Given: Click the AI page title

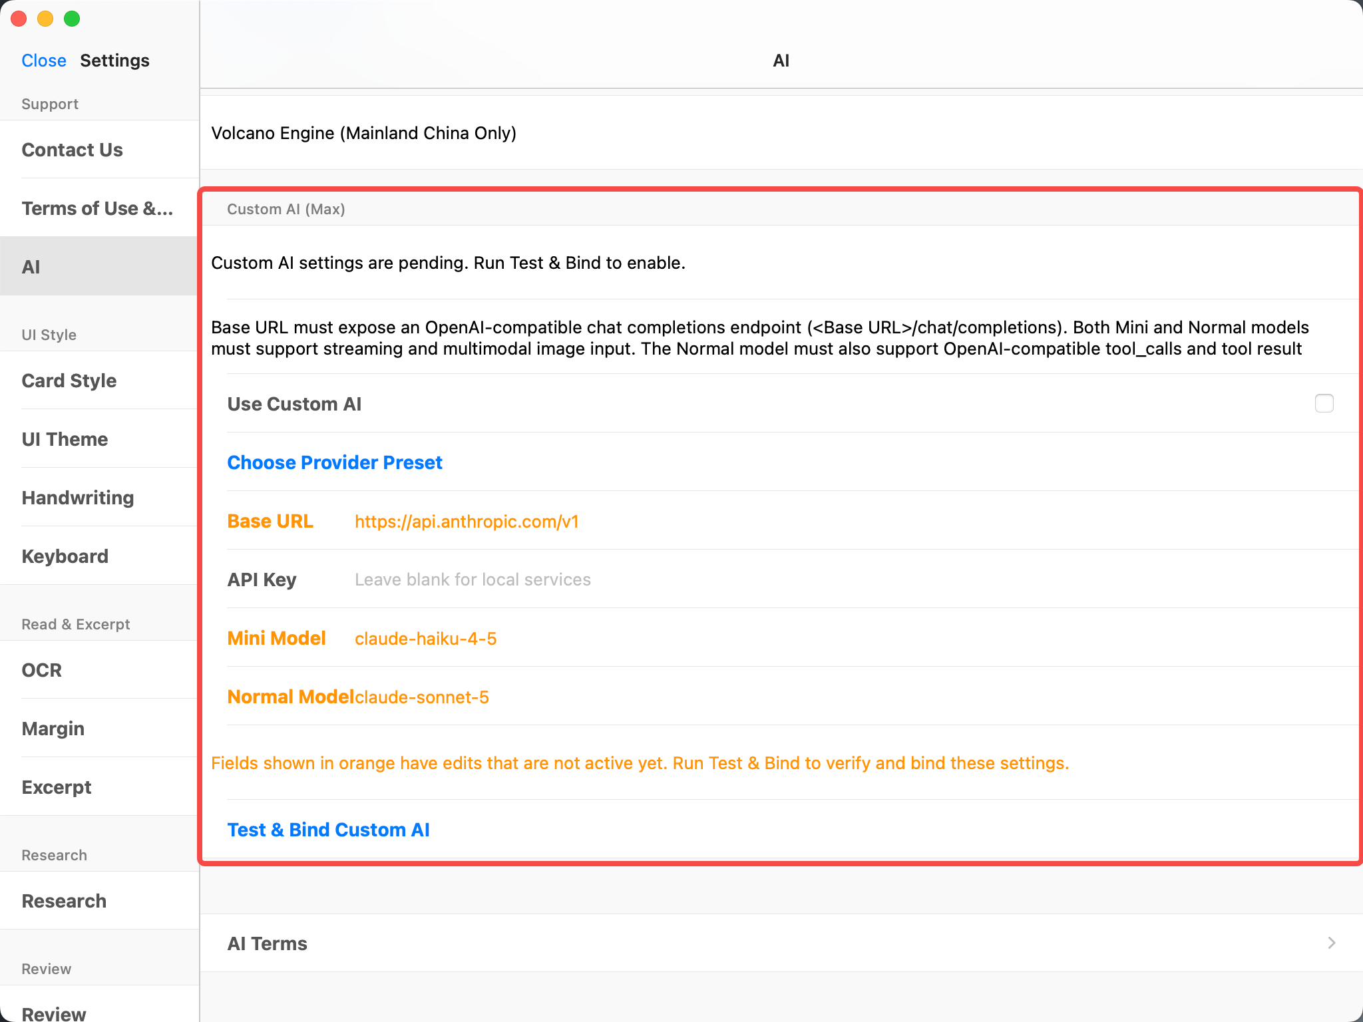Looking at the screenshot, I should coord(781,61).
